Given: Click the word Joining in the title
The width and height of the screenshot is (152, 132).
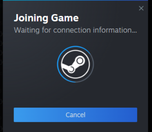Looking at the screenshot, I should tap(31, 18).
